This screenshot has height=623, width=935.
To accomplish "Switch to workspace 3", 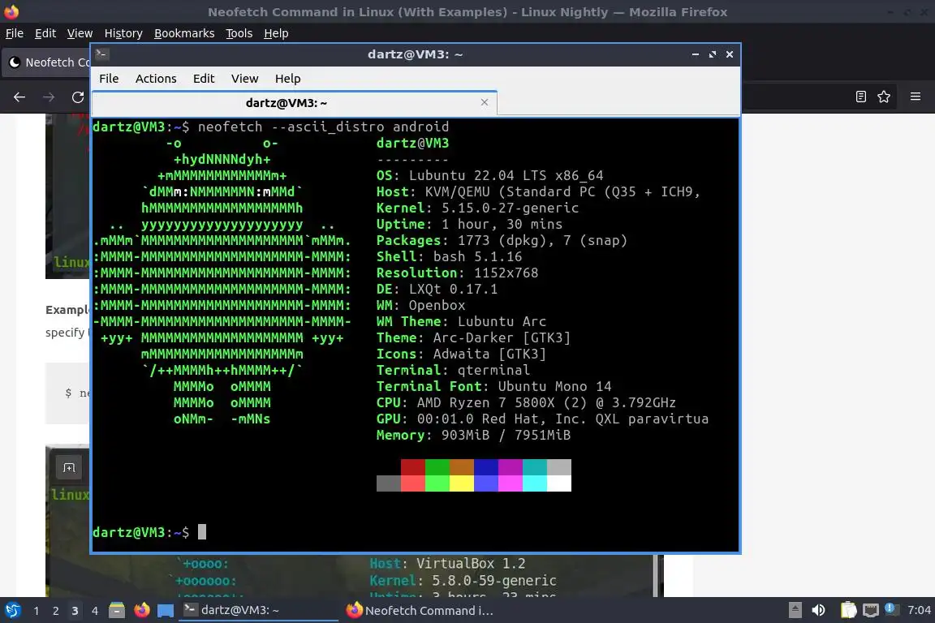I will 75,611.
